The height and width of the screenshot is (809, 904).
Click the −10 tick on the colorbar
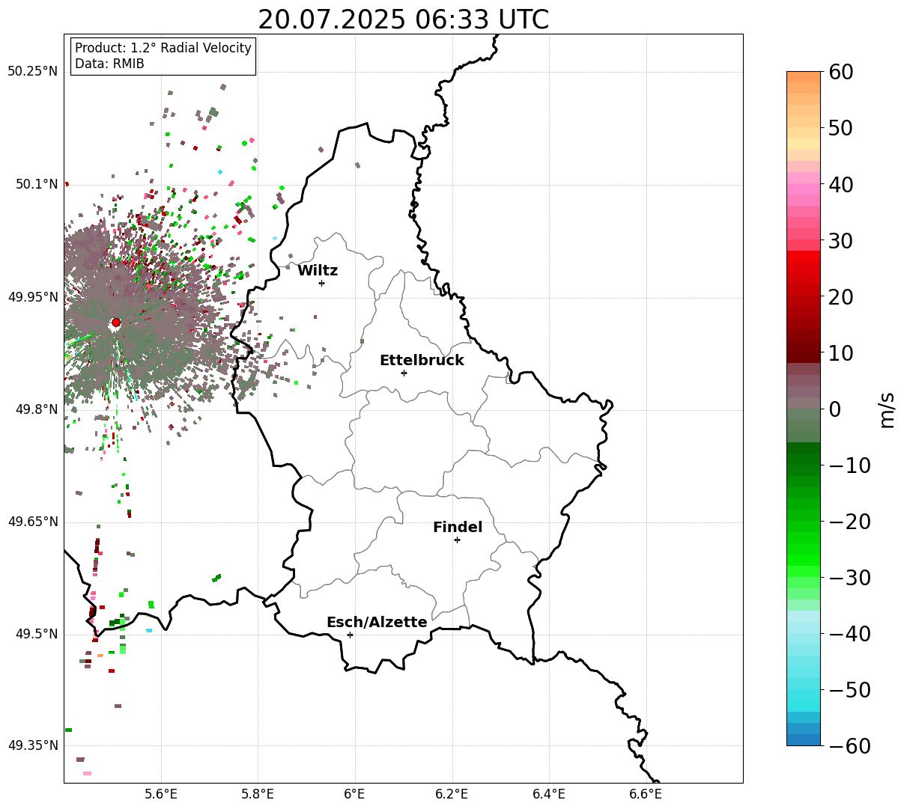tap(849, 465)
